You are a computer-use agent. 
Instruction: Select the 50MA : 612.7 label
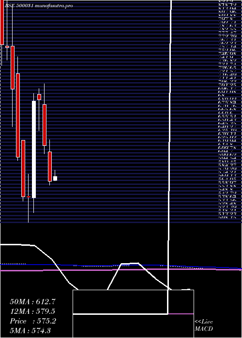coord(32,302)
